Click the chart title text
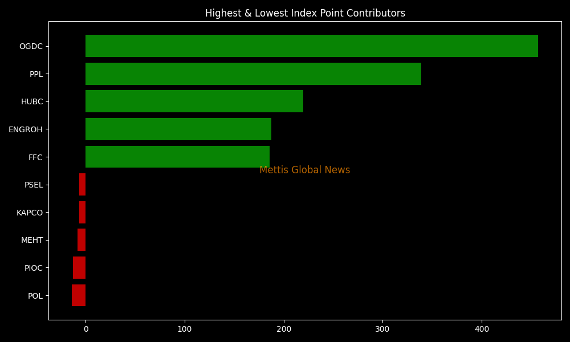This screenshot has height=342, width=570. point(305,13)
